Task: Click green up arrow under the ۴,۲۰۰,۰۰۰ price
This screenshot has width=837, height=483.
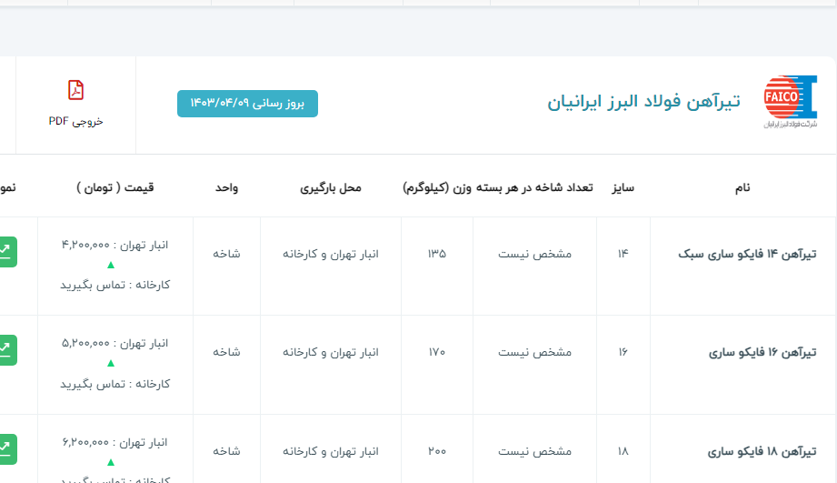Action: 111,265
